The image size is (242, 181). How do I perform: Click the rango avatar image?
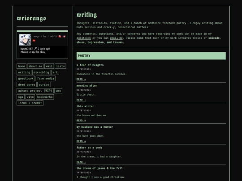25,40
